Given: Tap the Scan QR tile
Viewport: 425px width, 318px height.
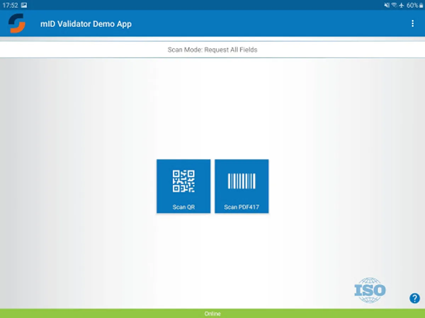Looking at the screenshot, I should click(x=183, y=186).
